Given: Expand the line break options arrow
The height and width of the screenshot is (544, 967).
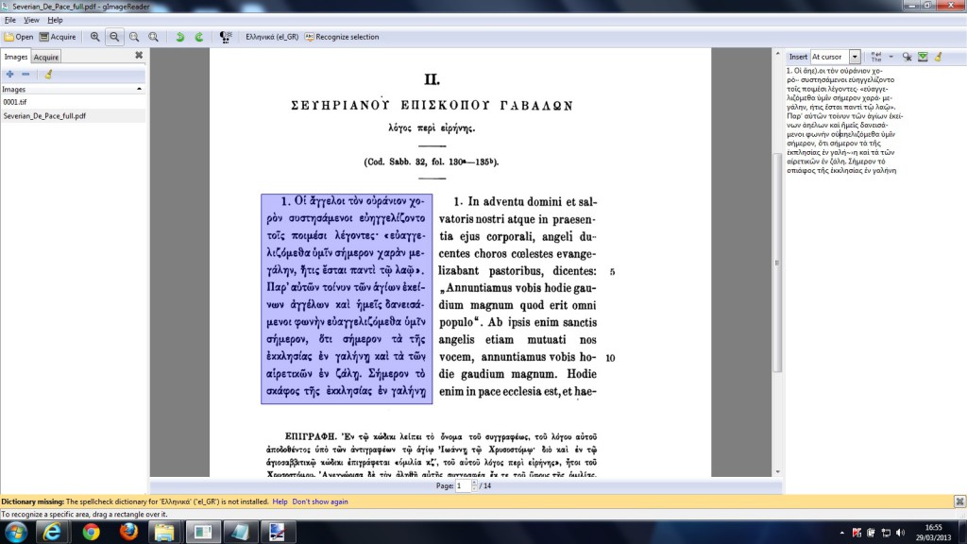Looking at the screenshot, I should coord(891,57).
